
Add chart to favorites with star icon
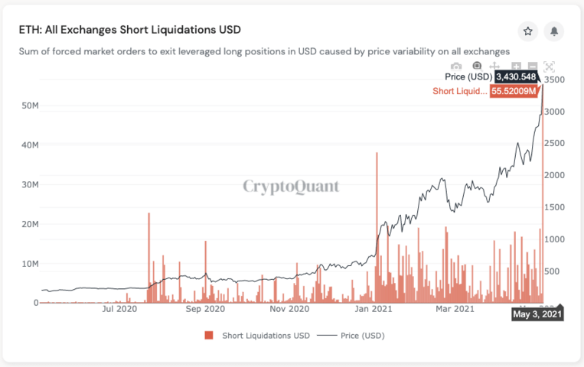(527, 31)
